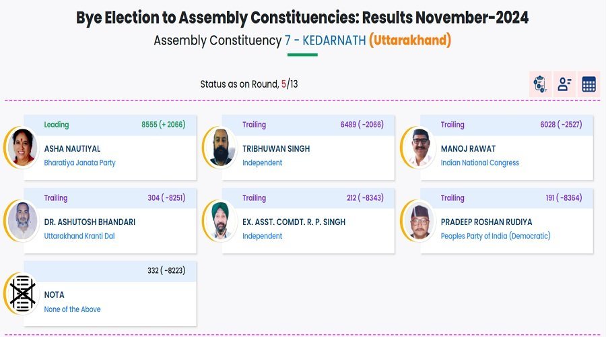This screenshot has height=337, width=606.
Task: Open Manoj Rawat's profile photo
Action: pos(419,147)
